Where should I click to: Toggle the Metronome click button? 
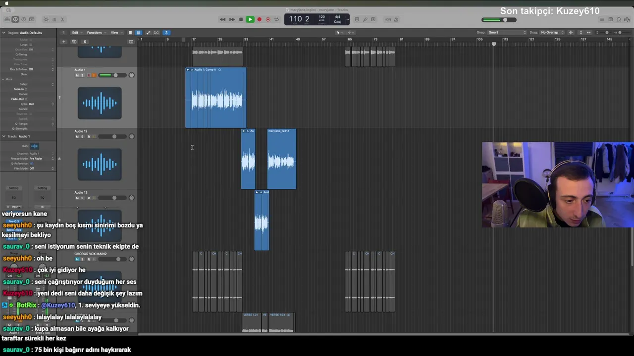[396, 19]
